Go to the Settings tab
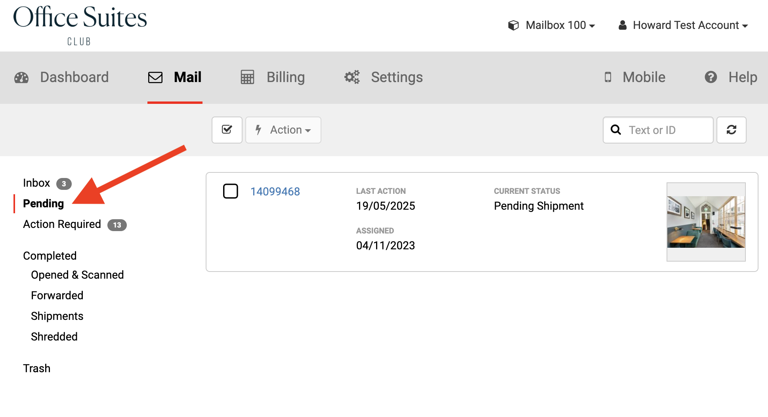The height and width of the screenshot is (417, 768). coord(397,77)
